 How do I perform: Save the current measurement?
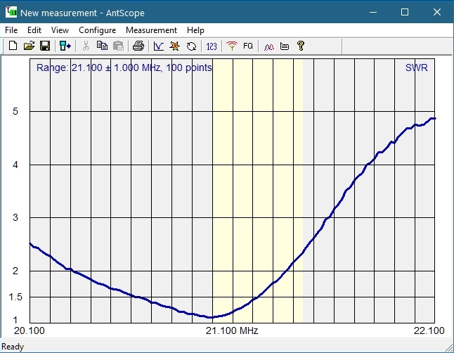pyautogui.click(x=45, y=46)
